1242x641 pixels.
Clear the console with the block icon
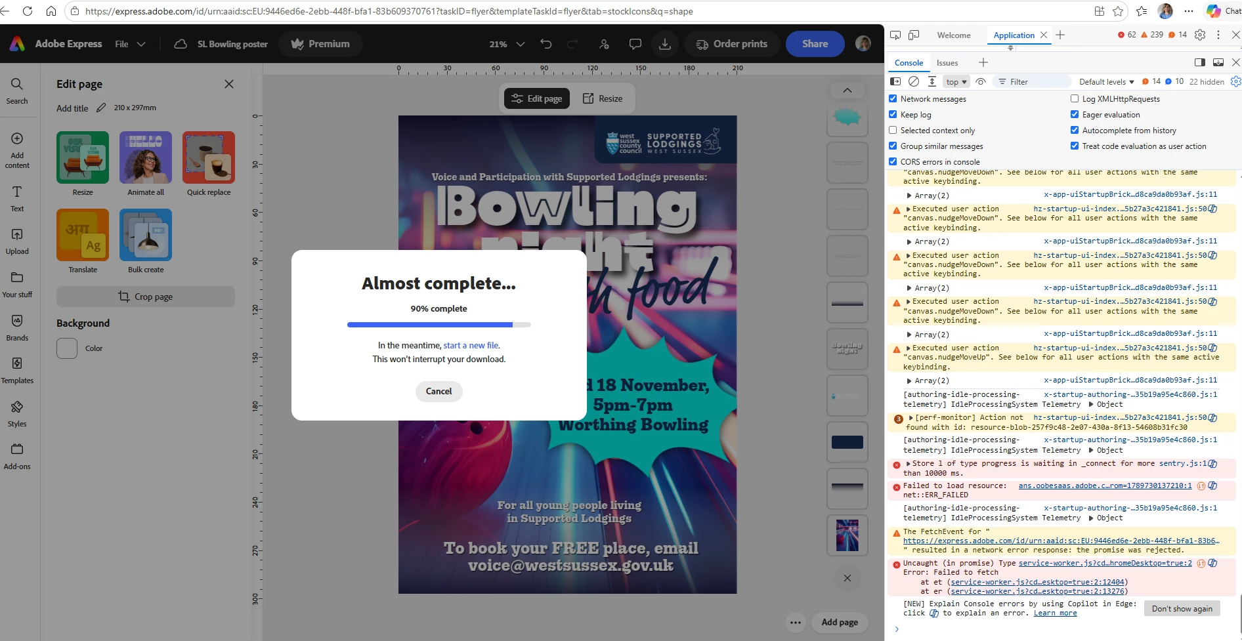coord(913,81)
